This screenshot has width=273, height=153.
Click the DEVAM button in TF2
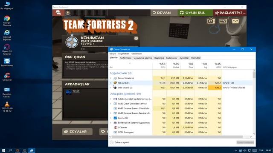click(x=164, y=13)
